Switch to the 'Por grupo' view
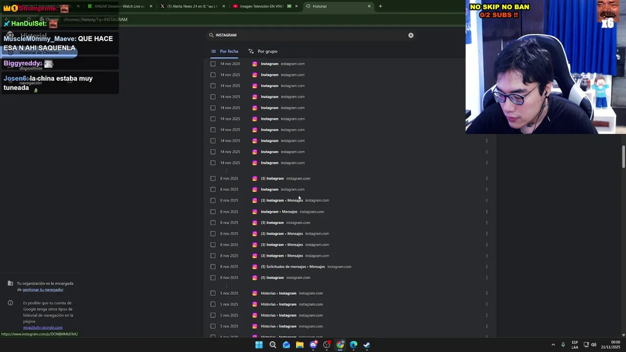626x352 pixels. [263, 51]
